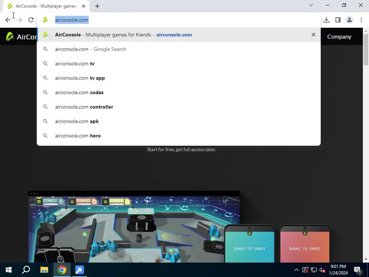Click the favicon in the address bar
The height and width of the screenshot is (277, 369).
45,20
